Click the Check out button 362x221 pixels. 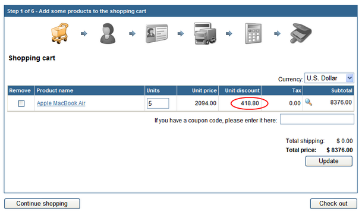tap(333, 204)
